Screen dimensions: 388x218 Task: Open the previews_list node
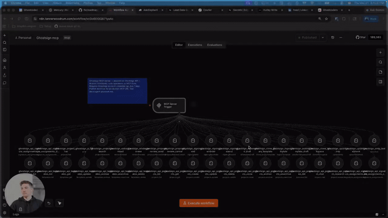302,163
